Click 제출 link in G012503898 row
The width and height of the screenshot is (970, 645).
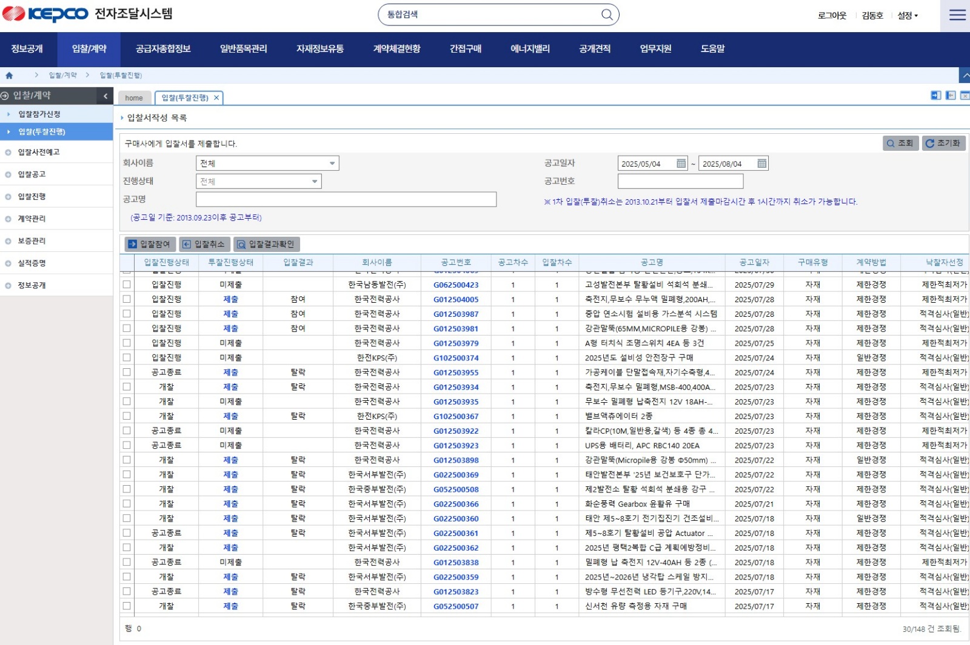230,460
